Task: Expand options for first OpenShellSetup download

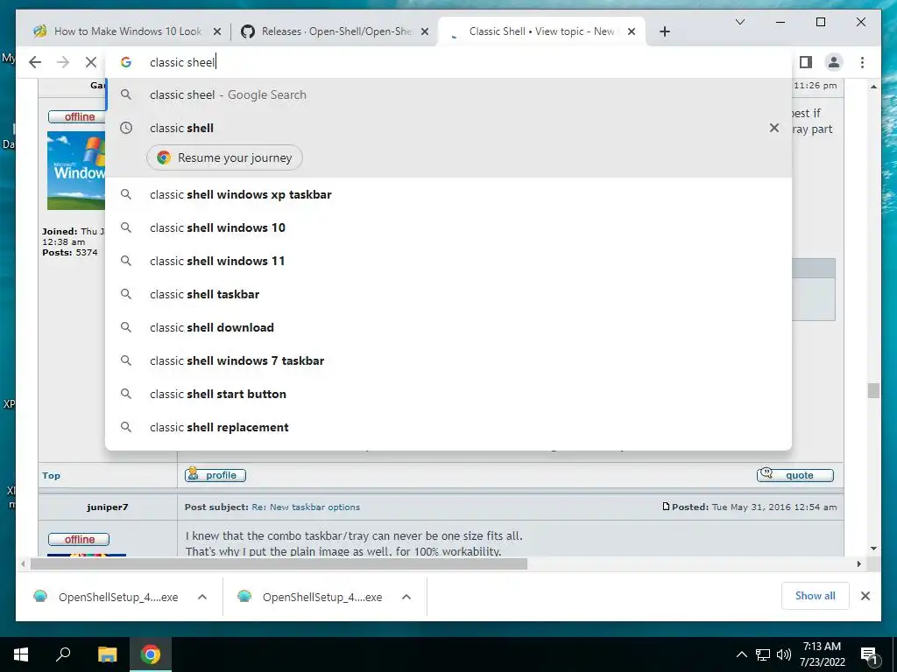Action: click(x=202, y=597)
